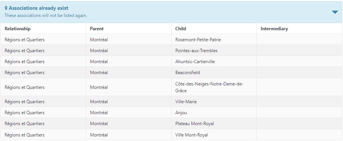
Task: Select the Parent column header
Action: click(97, 29)
